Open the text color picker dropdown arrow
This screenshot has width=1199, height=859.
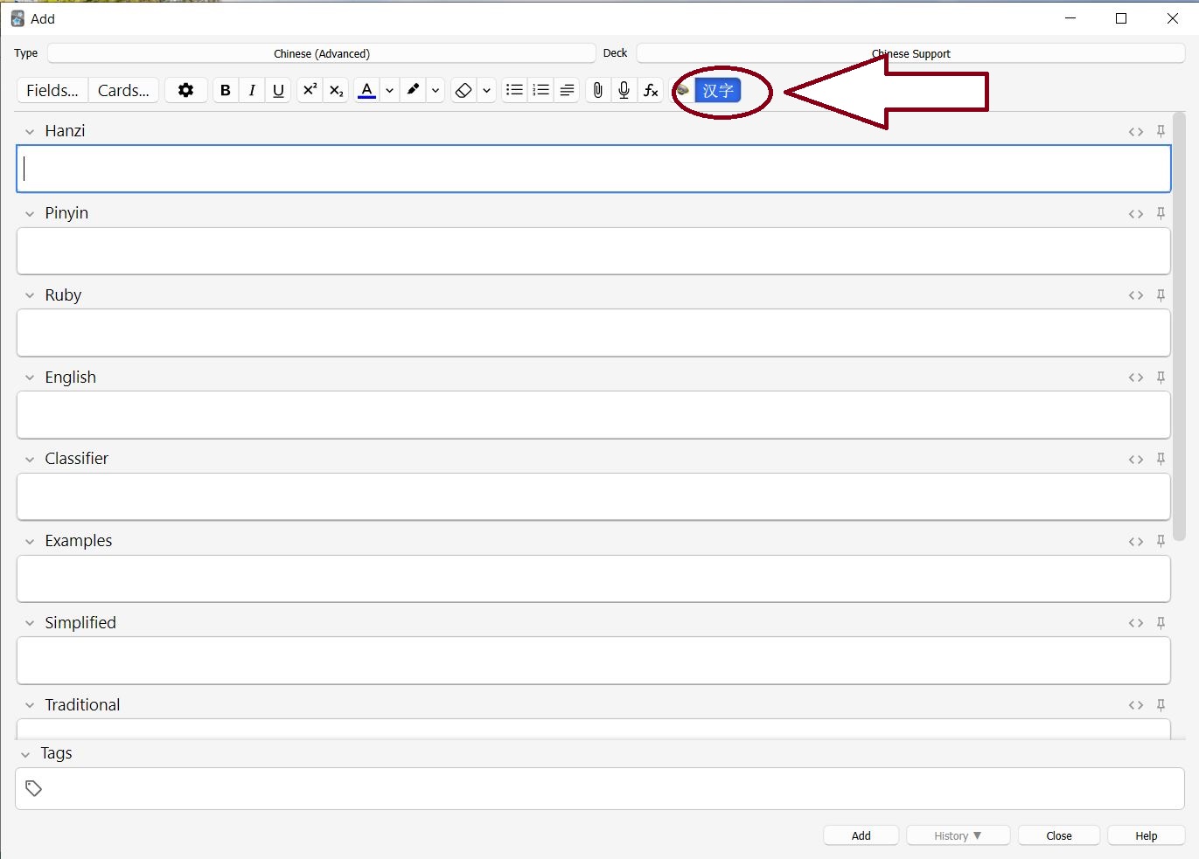389,90
